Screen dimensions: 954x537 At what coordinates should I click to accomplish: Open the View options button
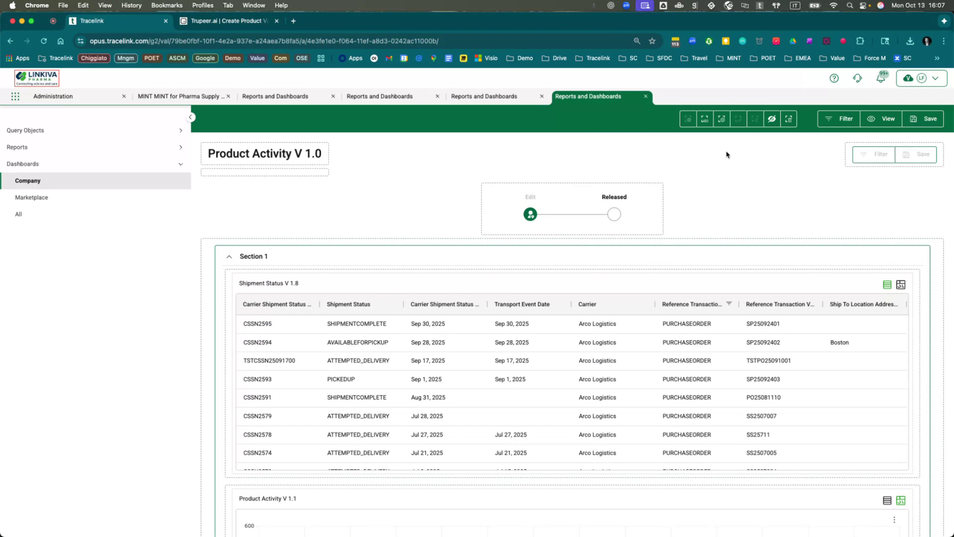coord(881,119)
